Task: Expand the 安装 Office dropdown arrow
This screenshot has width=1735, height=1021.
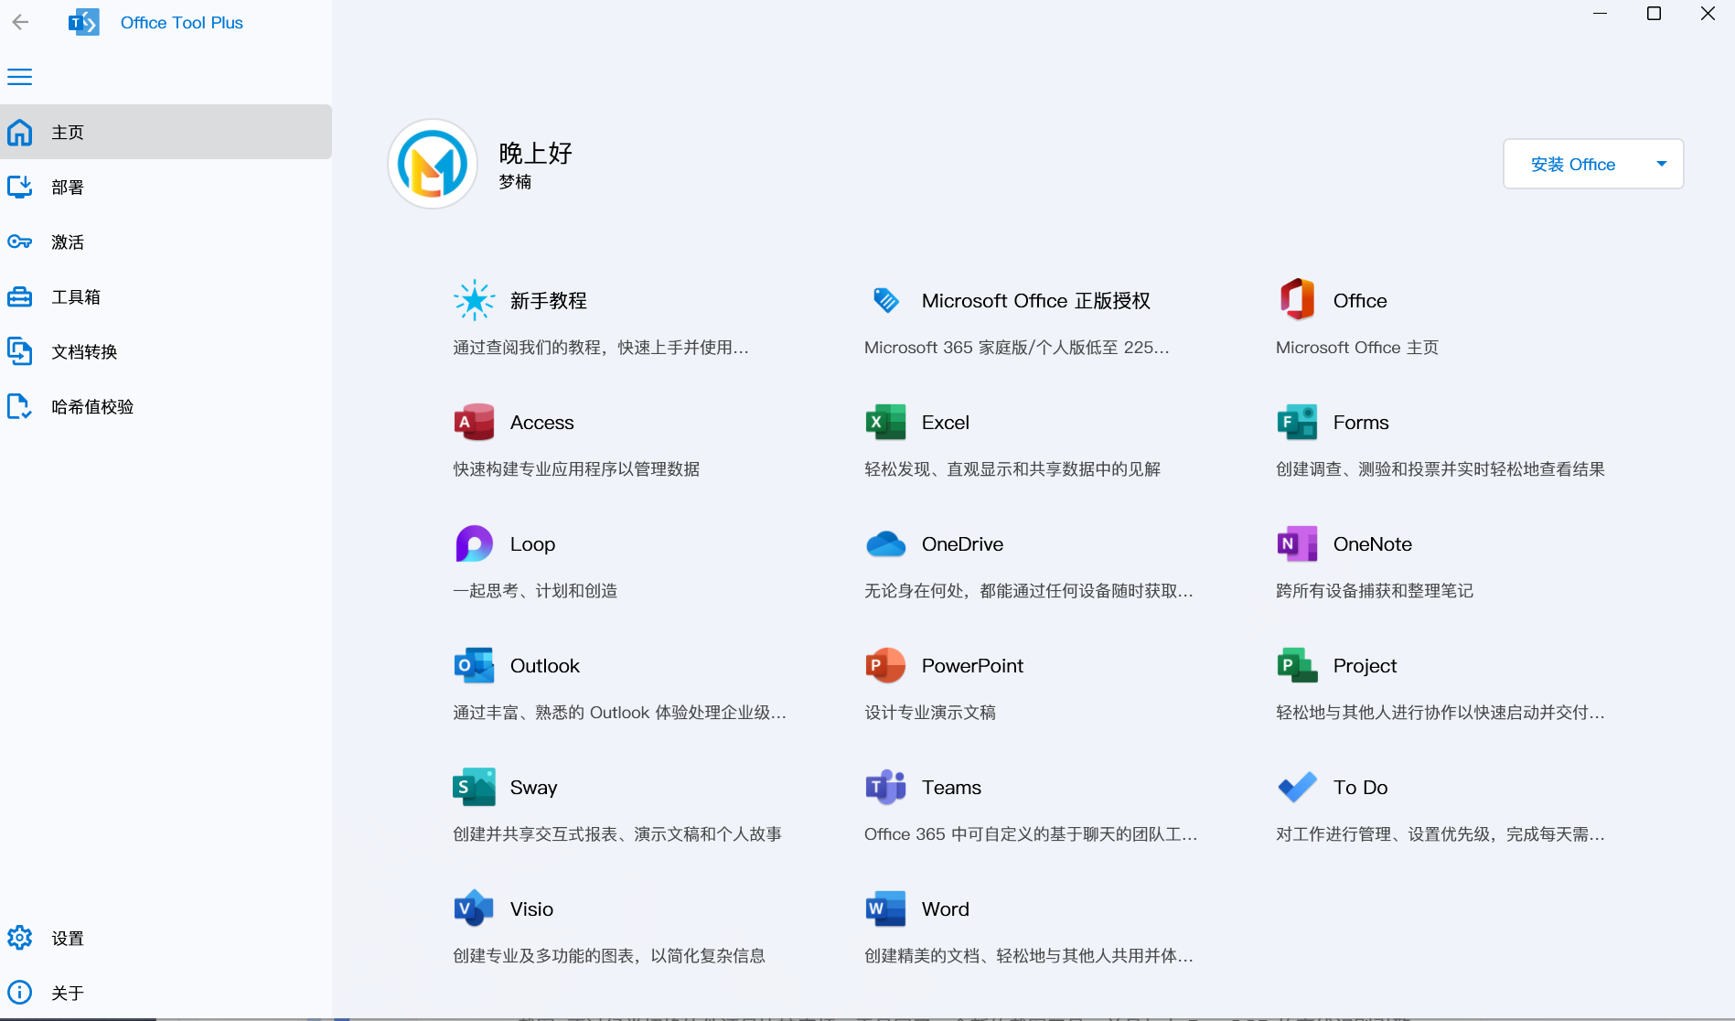Action: coord(1662,164)
